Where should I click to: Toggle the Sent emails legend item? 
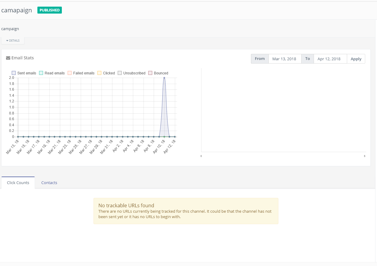(x=24, y=73)
